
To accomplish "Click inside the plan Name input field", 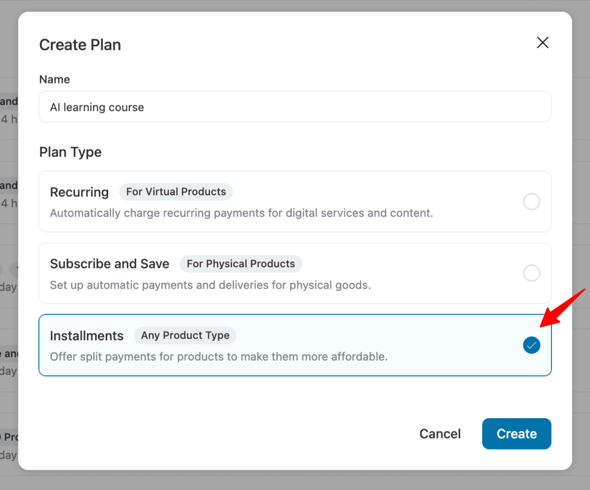I will click(x=295, y=107).
